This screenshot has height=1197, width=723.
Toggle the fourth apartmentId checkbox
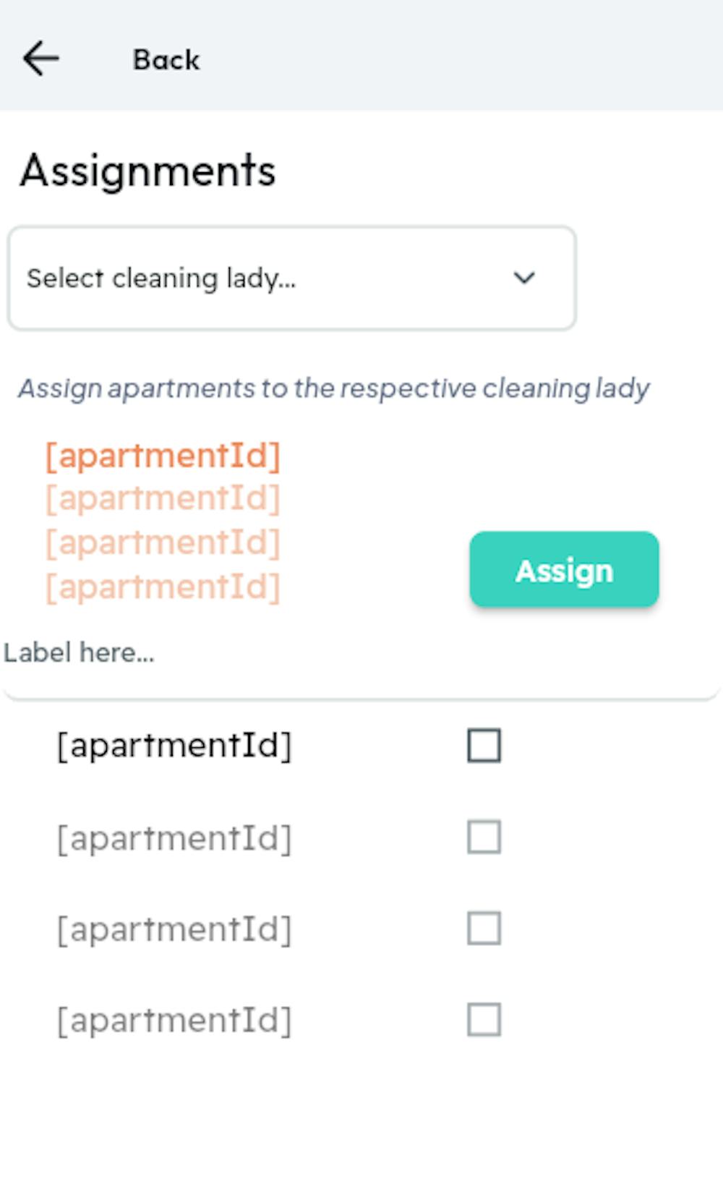[484, 1020]
